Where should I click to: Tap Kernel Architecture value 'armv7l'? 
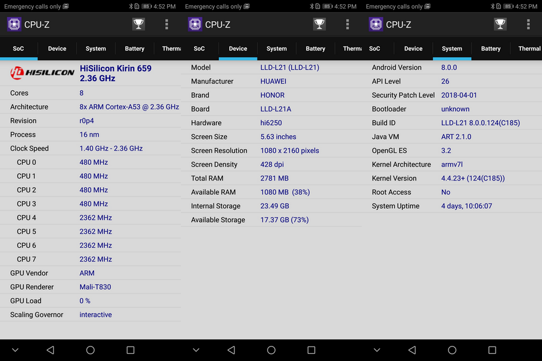pyautogui.click(x=452, y=165)
